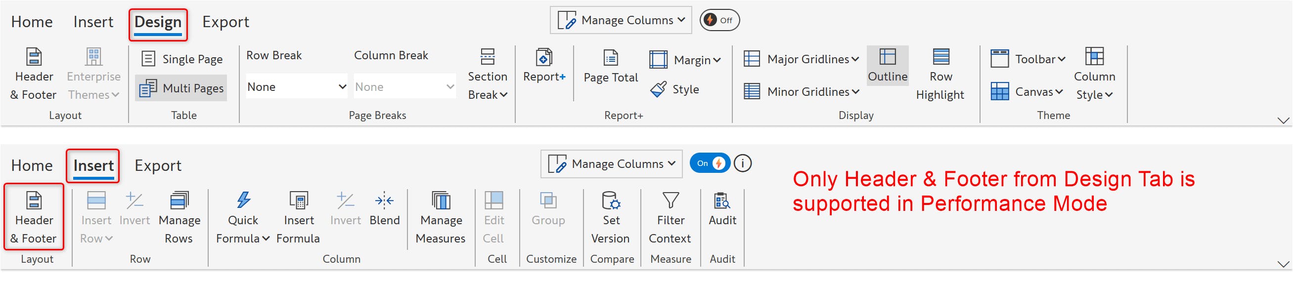Turn off the performance mode On toggle
1297x281 pixels.
point(710,163)
